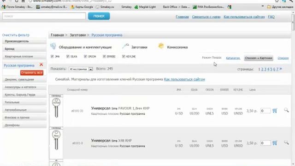
Task: Open Оборудование и комплектующие category
Action: pyautogui.click(x=85, y=47)
